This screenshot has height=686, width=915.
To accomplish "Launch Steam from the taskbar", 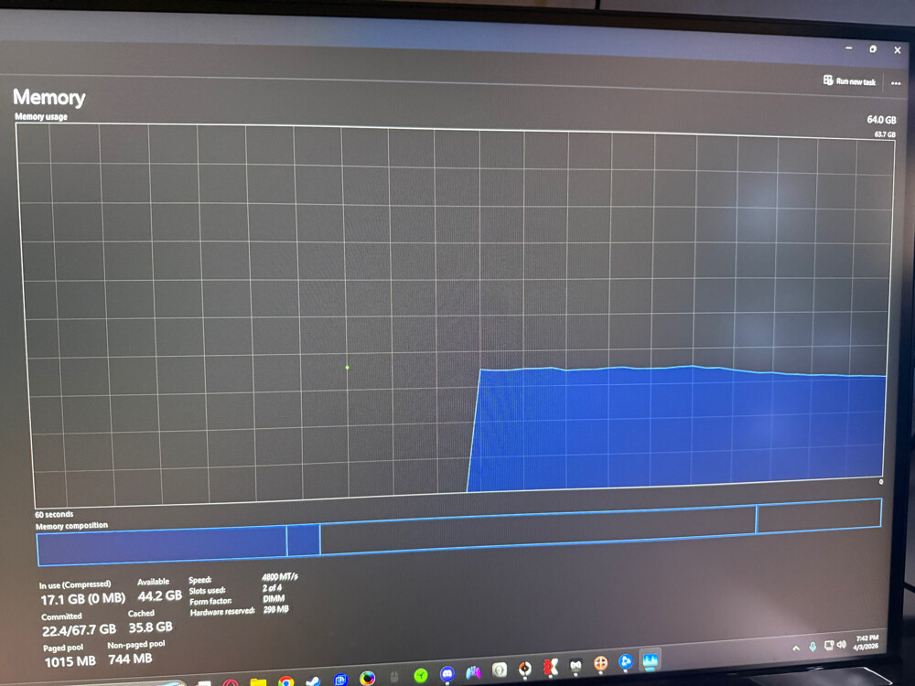I will click(313, 681).
